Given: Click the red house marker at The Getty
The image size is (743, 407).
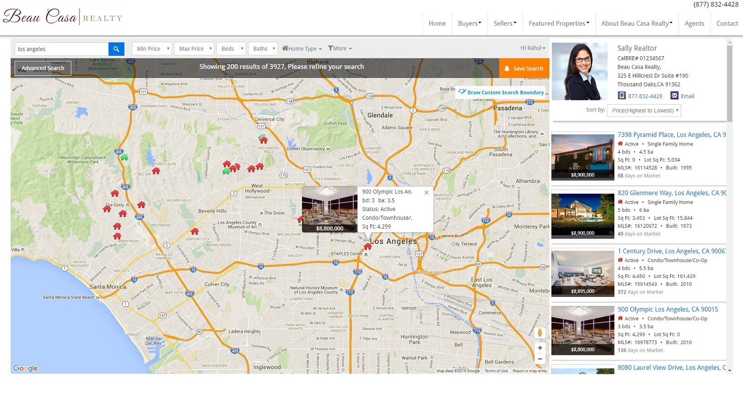Looking at the screenshot, I should (x=107, y=209).
